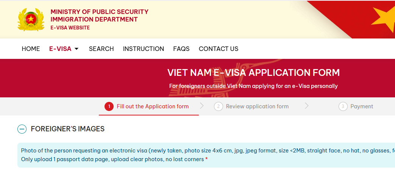Go to the HOME menu item
This screenshot has height=177, width=395.
point(31,49)
